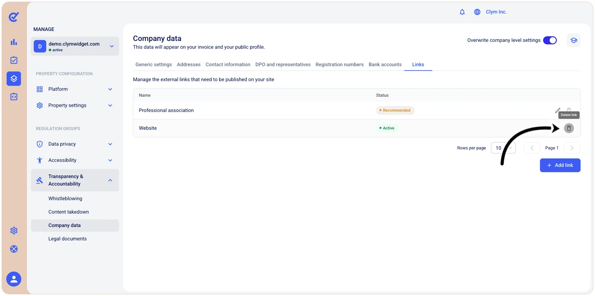Image resolution: width=595 pixels, height=296 pixels.
Task: Switch to the Generic settings tab
Action: click(x=154, y=64)
